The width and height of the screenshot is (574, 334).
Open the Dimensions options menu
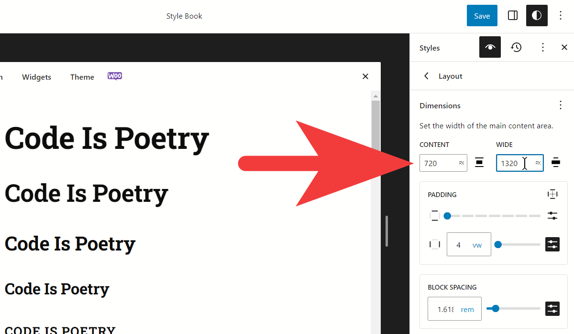(560, 105)
